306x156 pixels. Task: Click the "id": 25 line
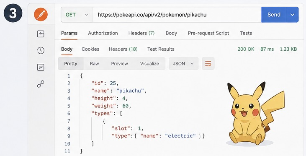(105, 83)
